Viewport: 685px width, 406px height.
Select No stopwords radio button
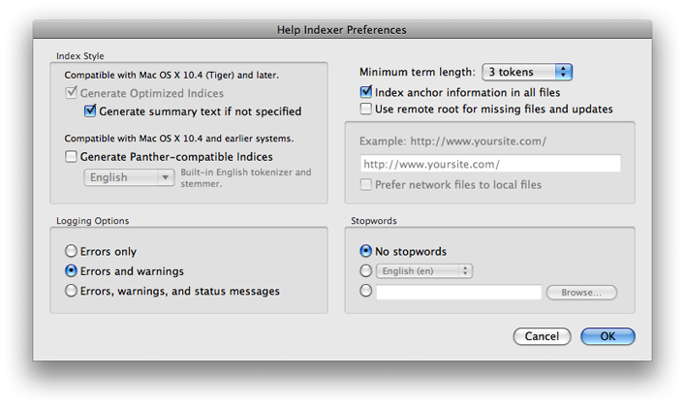(x=365, y=251)
